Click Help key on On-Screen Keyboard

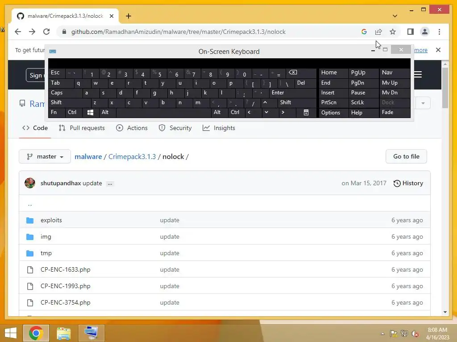pos(364,112)
